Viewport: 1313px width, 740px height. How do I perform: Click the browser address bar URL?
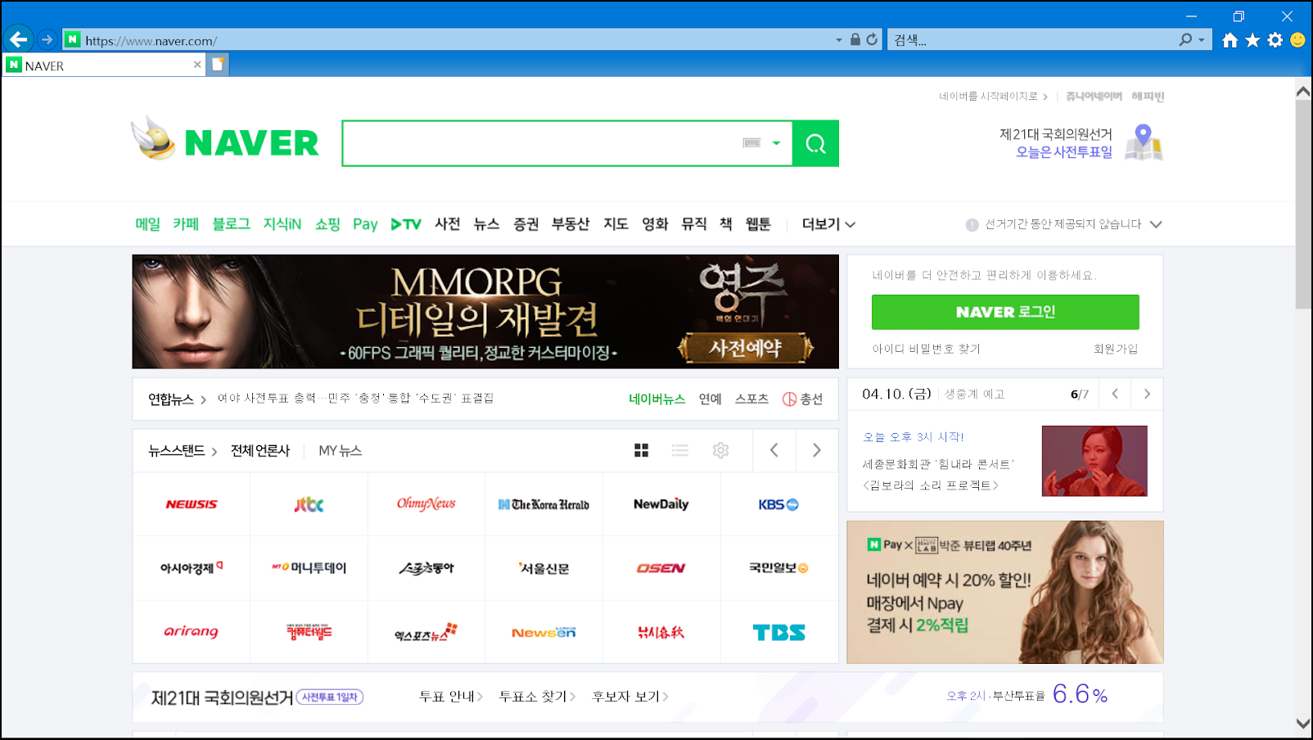[151, 40]
